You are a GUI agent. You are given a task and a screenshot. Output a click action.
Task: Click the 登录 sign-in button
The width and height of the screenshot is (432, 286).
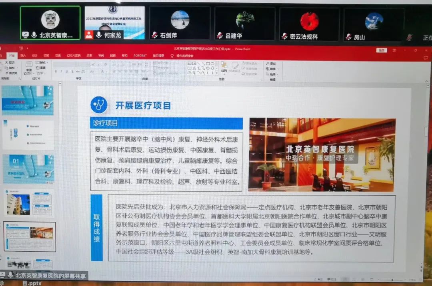(x=382, y=50)
